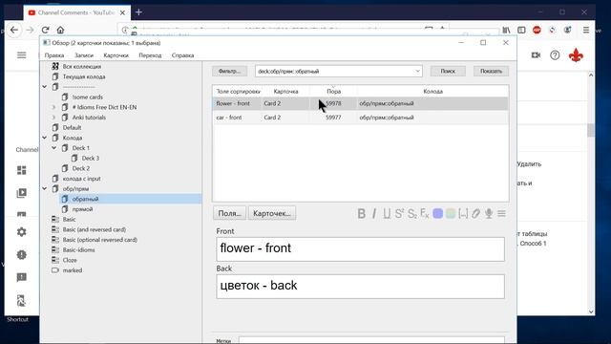Viewport: 611px width, 344px height.
Task: Open the YouTube Studio settings gear icon
Action: point(21,231)
